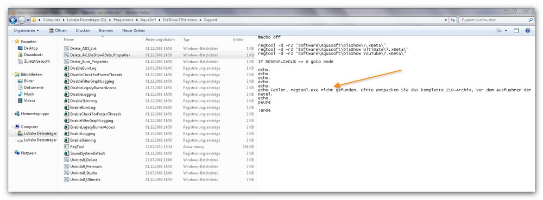The height and width of the screenshot is (200, 543).
Task: Click the Computer breadcrumb in the address bar
Action: tap(52, 20)
